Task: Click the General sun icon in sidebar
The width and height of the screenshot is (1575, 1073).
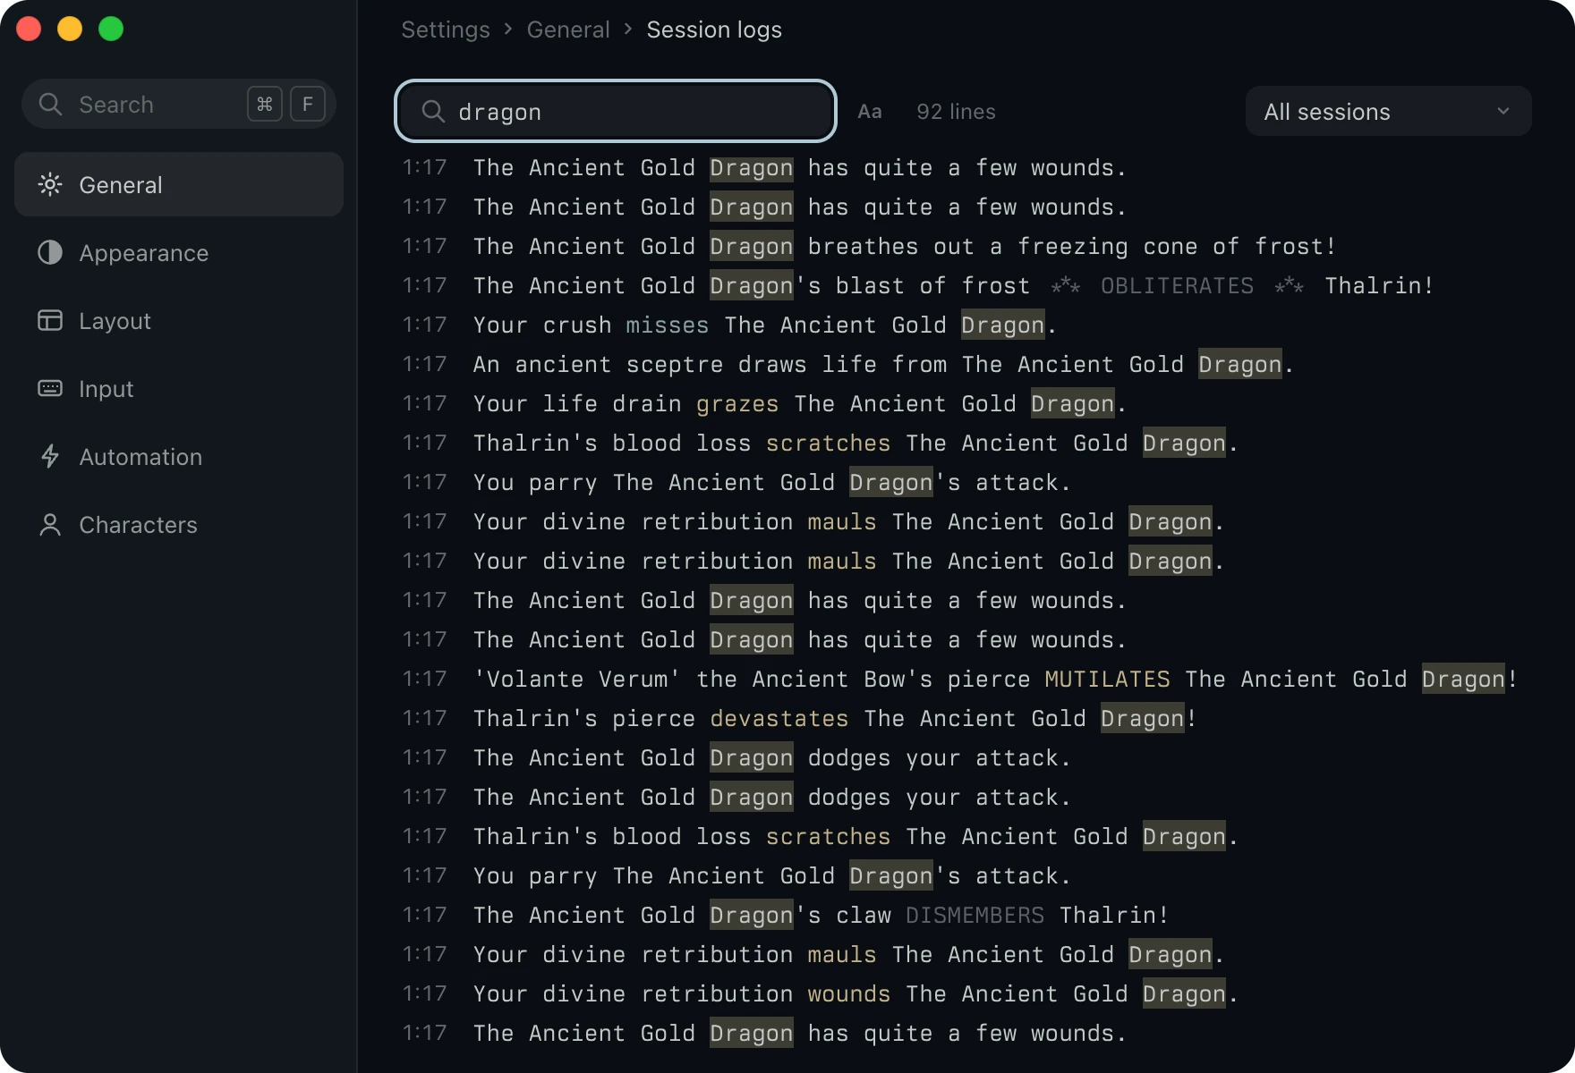Action: coord(50,184)
